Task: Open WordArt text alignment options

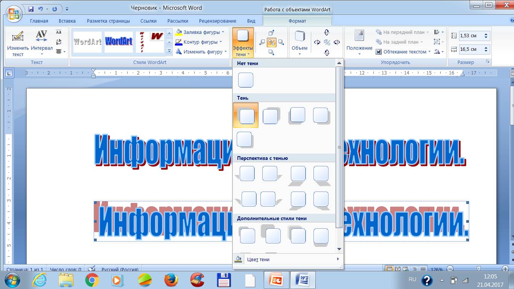Action: (x=60, y=52)
